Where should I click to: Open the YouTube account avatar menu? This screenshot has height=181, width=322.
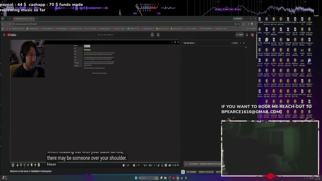tap(252, 35)
